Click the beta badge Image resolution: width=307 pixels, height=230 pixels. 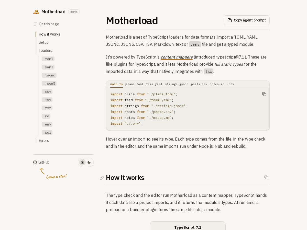click(74, 12)
